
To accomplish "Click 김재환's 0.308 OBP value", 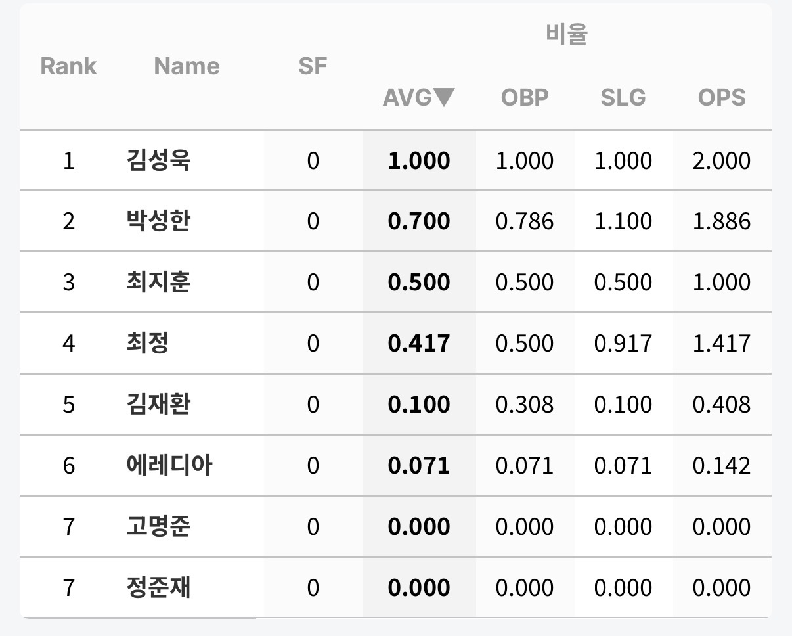I will point(524,404).
